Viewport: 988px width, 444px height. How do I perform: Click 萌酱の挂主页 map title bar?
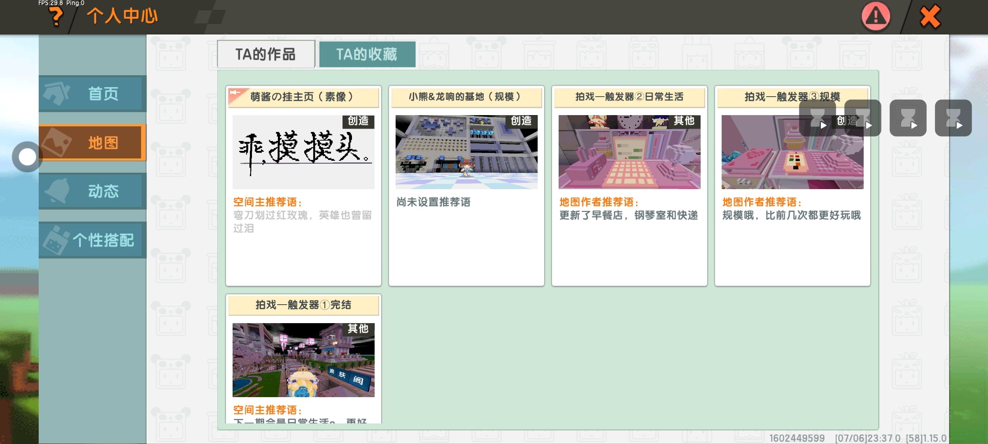point(303,97)
